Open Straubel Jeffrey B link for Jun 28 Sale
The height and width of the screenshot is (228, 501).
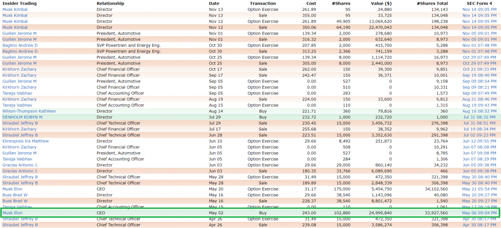[x=20, y=135]
